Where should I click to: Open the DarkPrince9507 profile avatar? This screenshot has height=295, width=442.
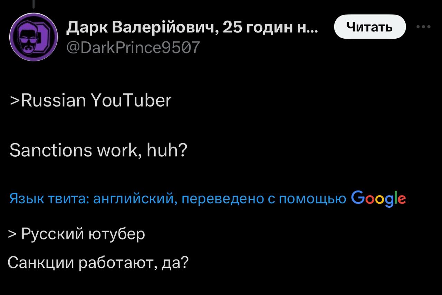[33, 37]
